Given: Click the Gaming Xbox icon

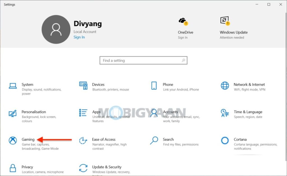Looking at the screenshot, I should (x=13, y=140).
